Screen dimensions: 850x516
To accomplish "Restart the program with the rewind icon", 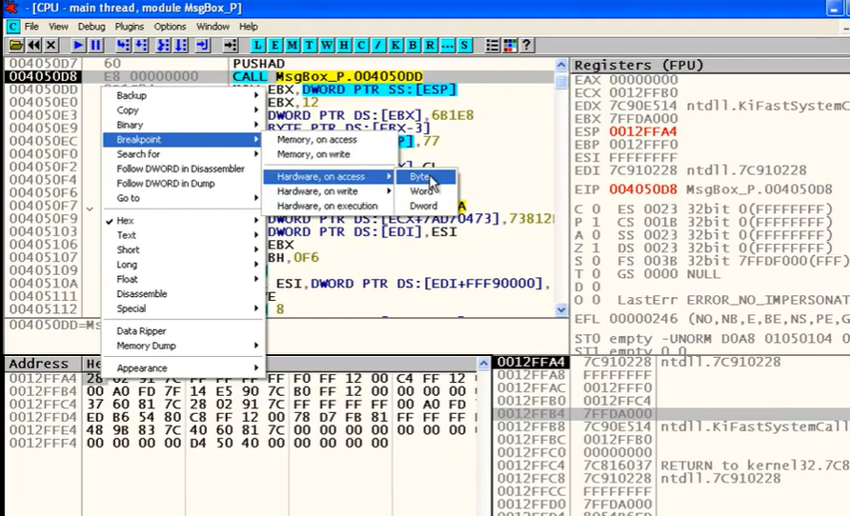I will click(x=33, y=46).
